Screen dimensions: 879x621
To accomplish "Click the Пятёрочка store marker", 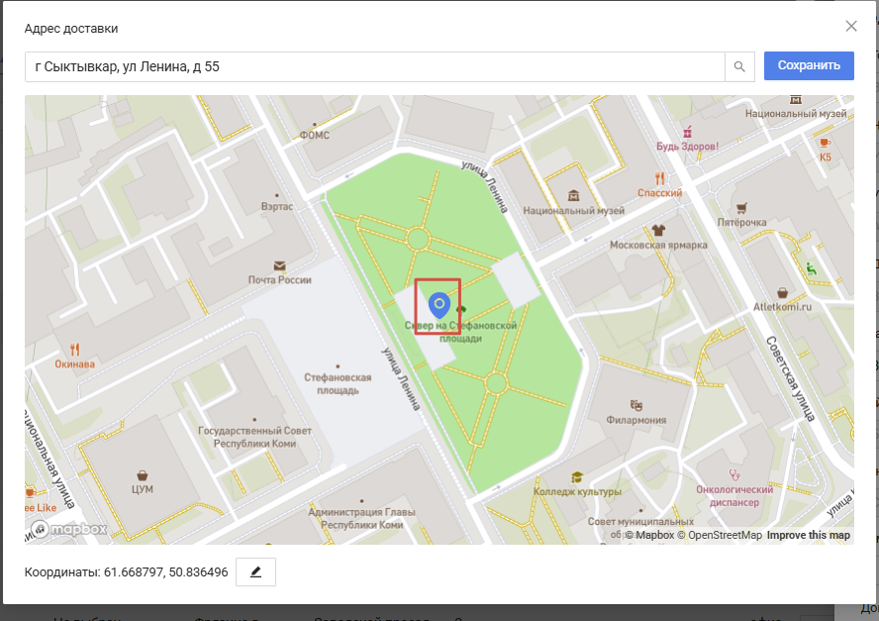I will [741, 209].
